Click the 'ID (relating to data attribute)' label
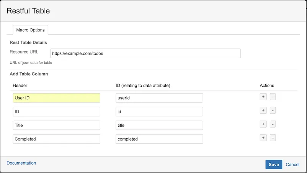The image size is (307, 173). pyautogui.click(x=143, y=85)
